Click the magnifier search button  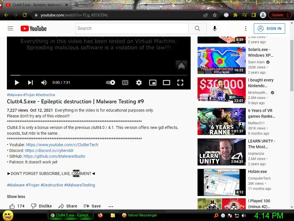(198, 28)
